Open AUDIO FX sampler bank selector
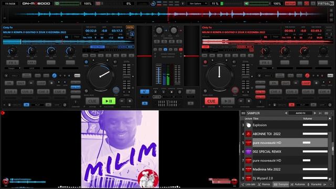This screenshot has width=336, height=189. [300, 113]
